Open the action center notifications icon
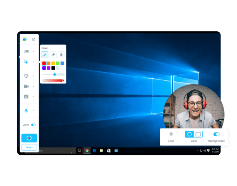This screenshot has height=186, width=237. tap(208, 151)
